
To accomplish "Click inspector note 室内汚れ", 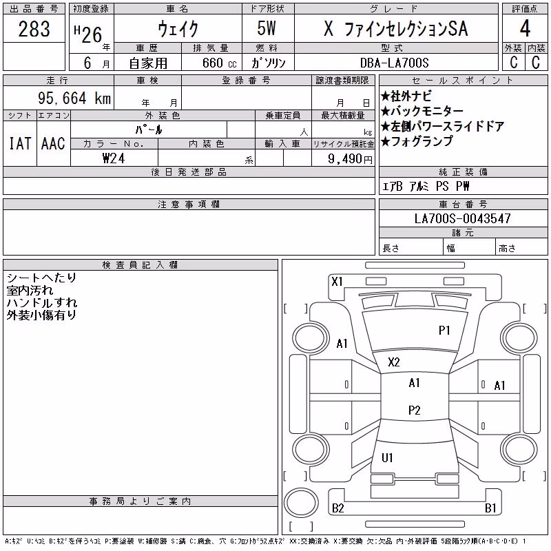I will (x=30, y=290).
